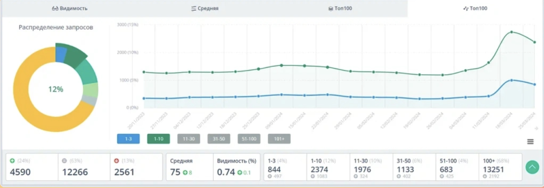Click the small icon beside 1083
The width and height of the screenshot is (544, 188).
313,177
